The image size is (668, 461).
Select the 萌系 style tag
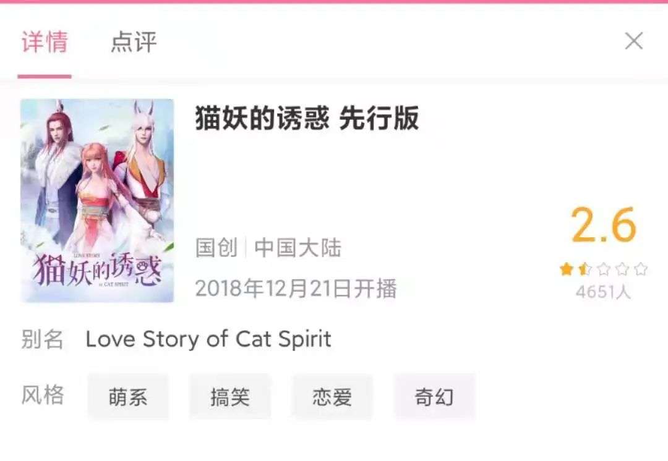coord(128,397)
